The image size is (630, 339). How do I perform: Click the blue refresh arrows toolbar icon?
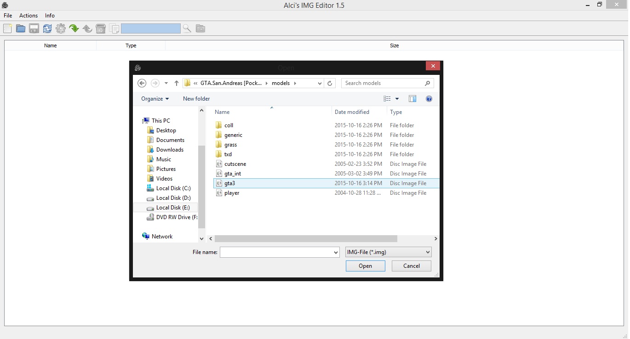47,28
